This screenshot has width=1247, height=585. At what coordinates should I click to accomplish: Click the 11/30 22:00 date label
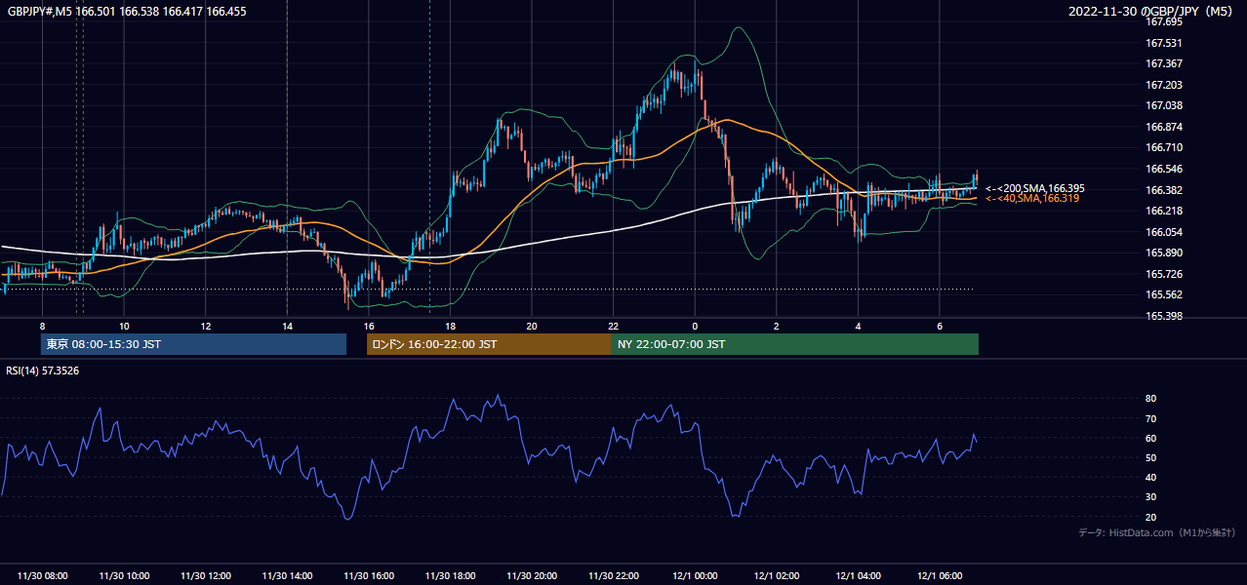[613, 576]
